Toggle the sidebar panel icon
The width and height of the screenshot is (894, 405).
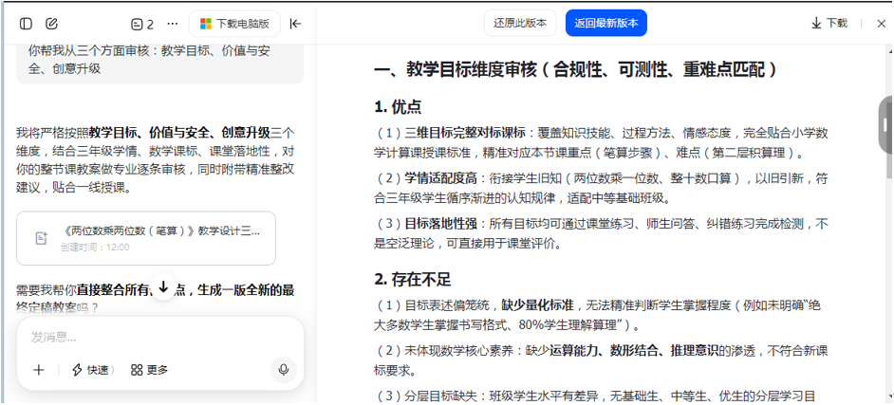click(x=26, y=24)
